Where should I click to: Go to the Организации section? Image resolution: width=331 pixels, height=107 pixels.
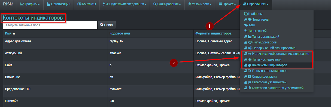(59, 4)
